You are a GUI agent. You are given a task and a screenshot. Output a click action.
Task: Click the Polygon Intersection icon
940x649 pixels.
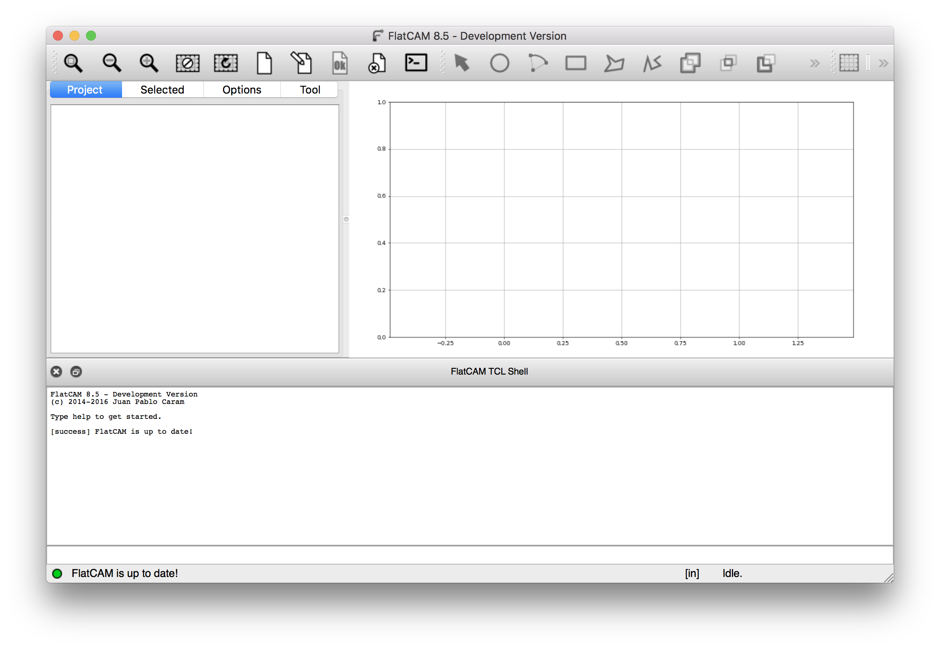[728, 63]
